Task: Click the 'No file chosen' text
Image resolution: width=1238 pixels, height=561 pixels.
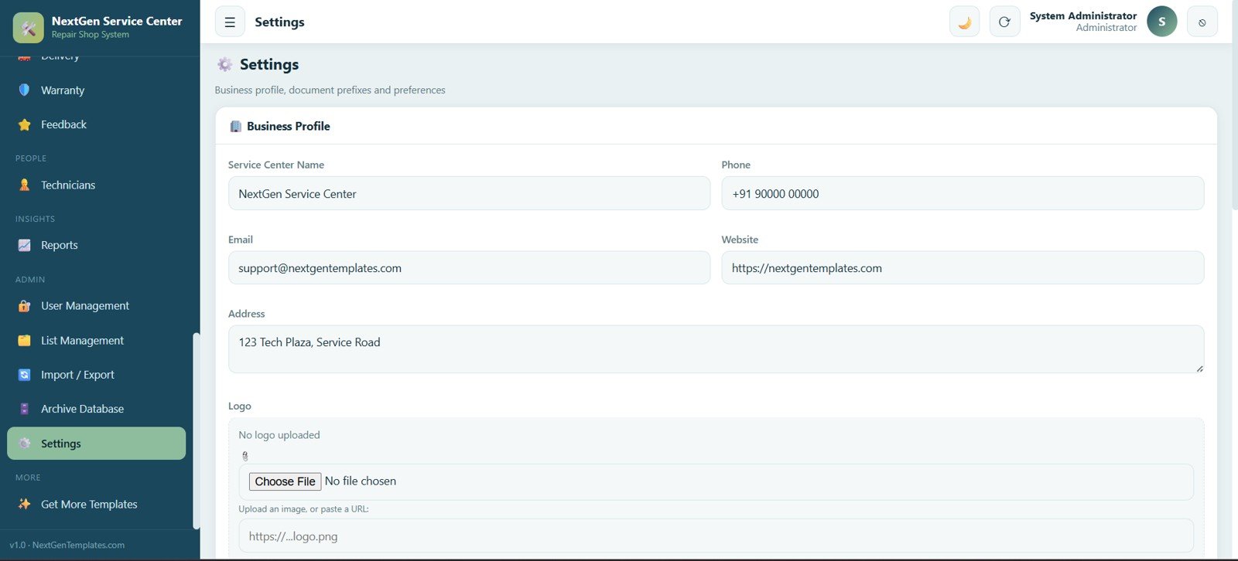Action: coord(361,481)
